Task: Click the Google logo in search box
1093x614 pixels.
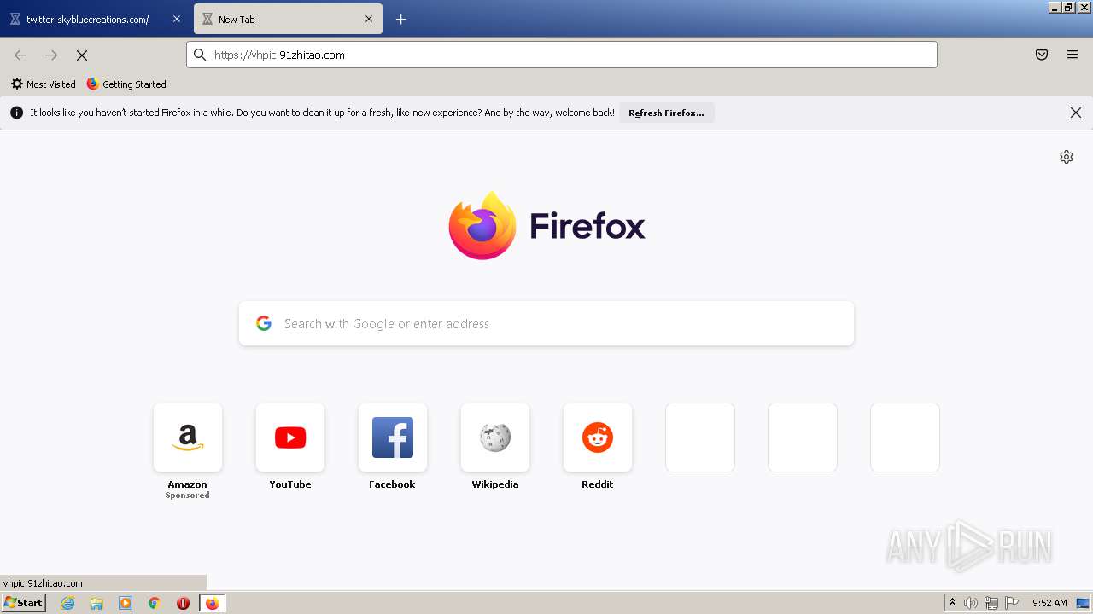Action: click(264, 323)
